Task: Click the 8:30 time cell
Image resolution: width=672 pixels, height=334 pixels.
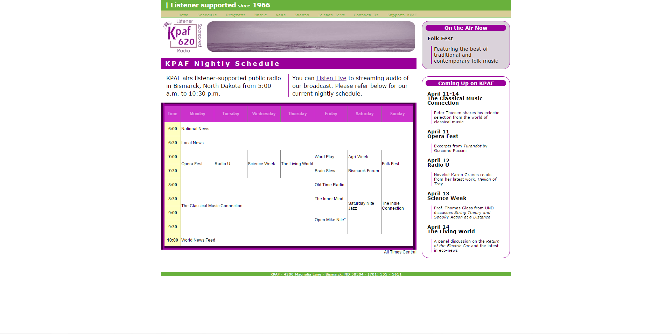Action: [x=173, y=199]
